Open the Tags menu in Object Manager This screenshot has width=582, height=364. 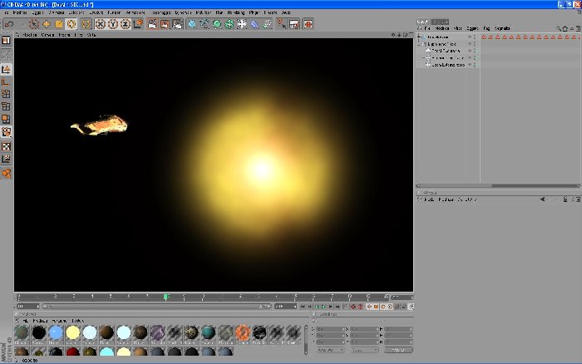(486, 28)
